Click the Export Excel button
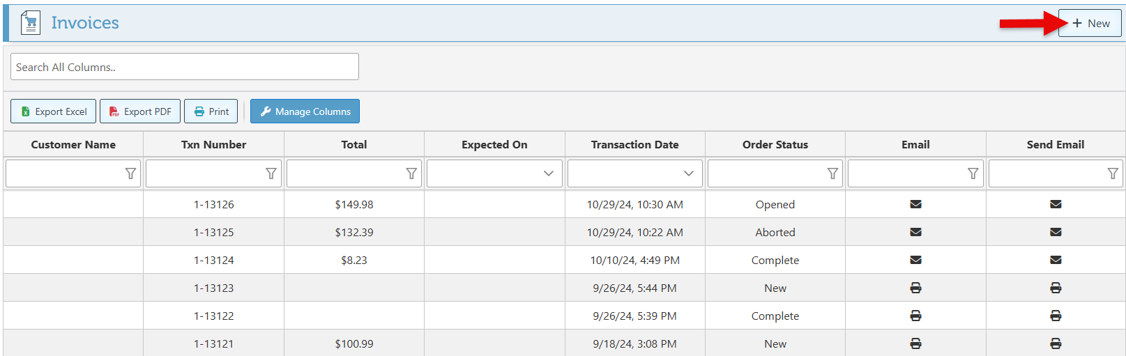 tap(54, 111)
